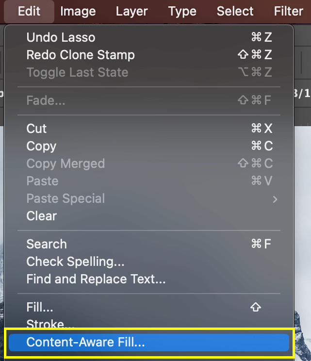Select the Cut command
This screenshot has width=311, height=361.
point(149,128)
